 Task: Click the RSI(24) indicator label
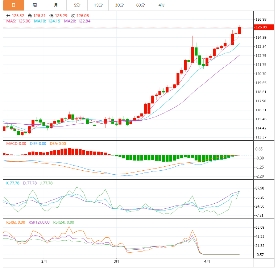[x=63, y=223]
